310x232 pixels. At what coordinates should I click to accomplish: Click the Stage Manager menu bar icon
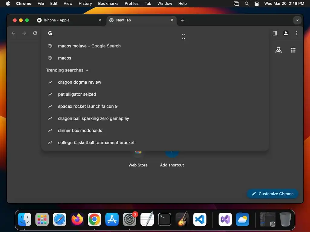[236, 3]
